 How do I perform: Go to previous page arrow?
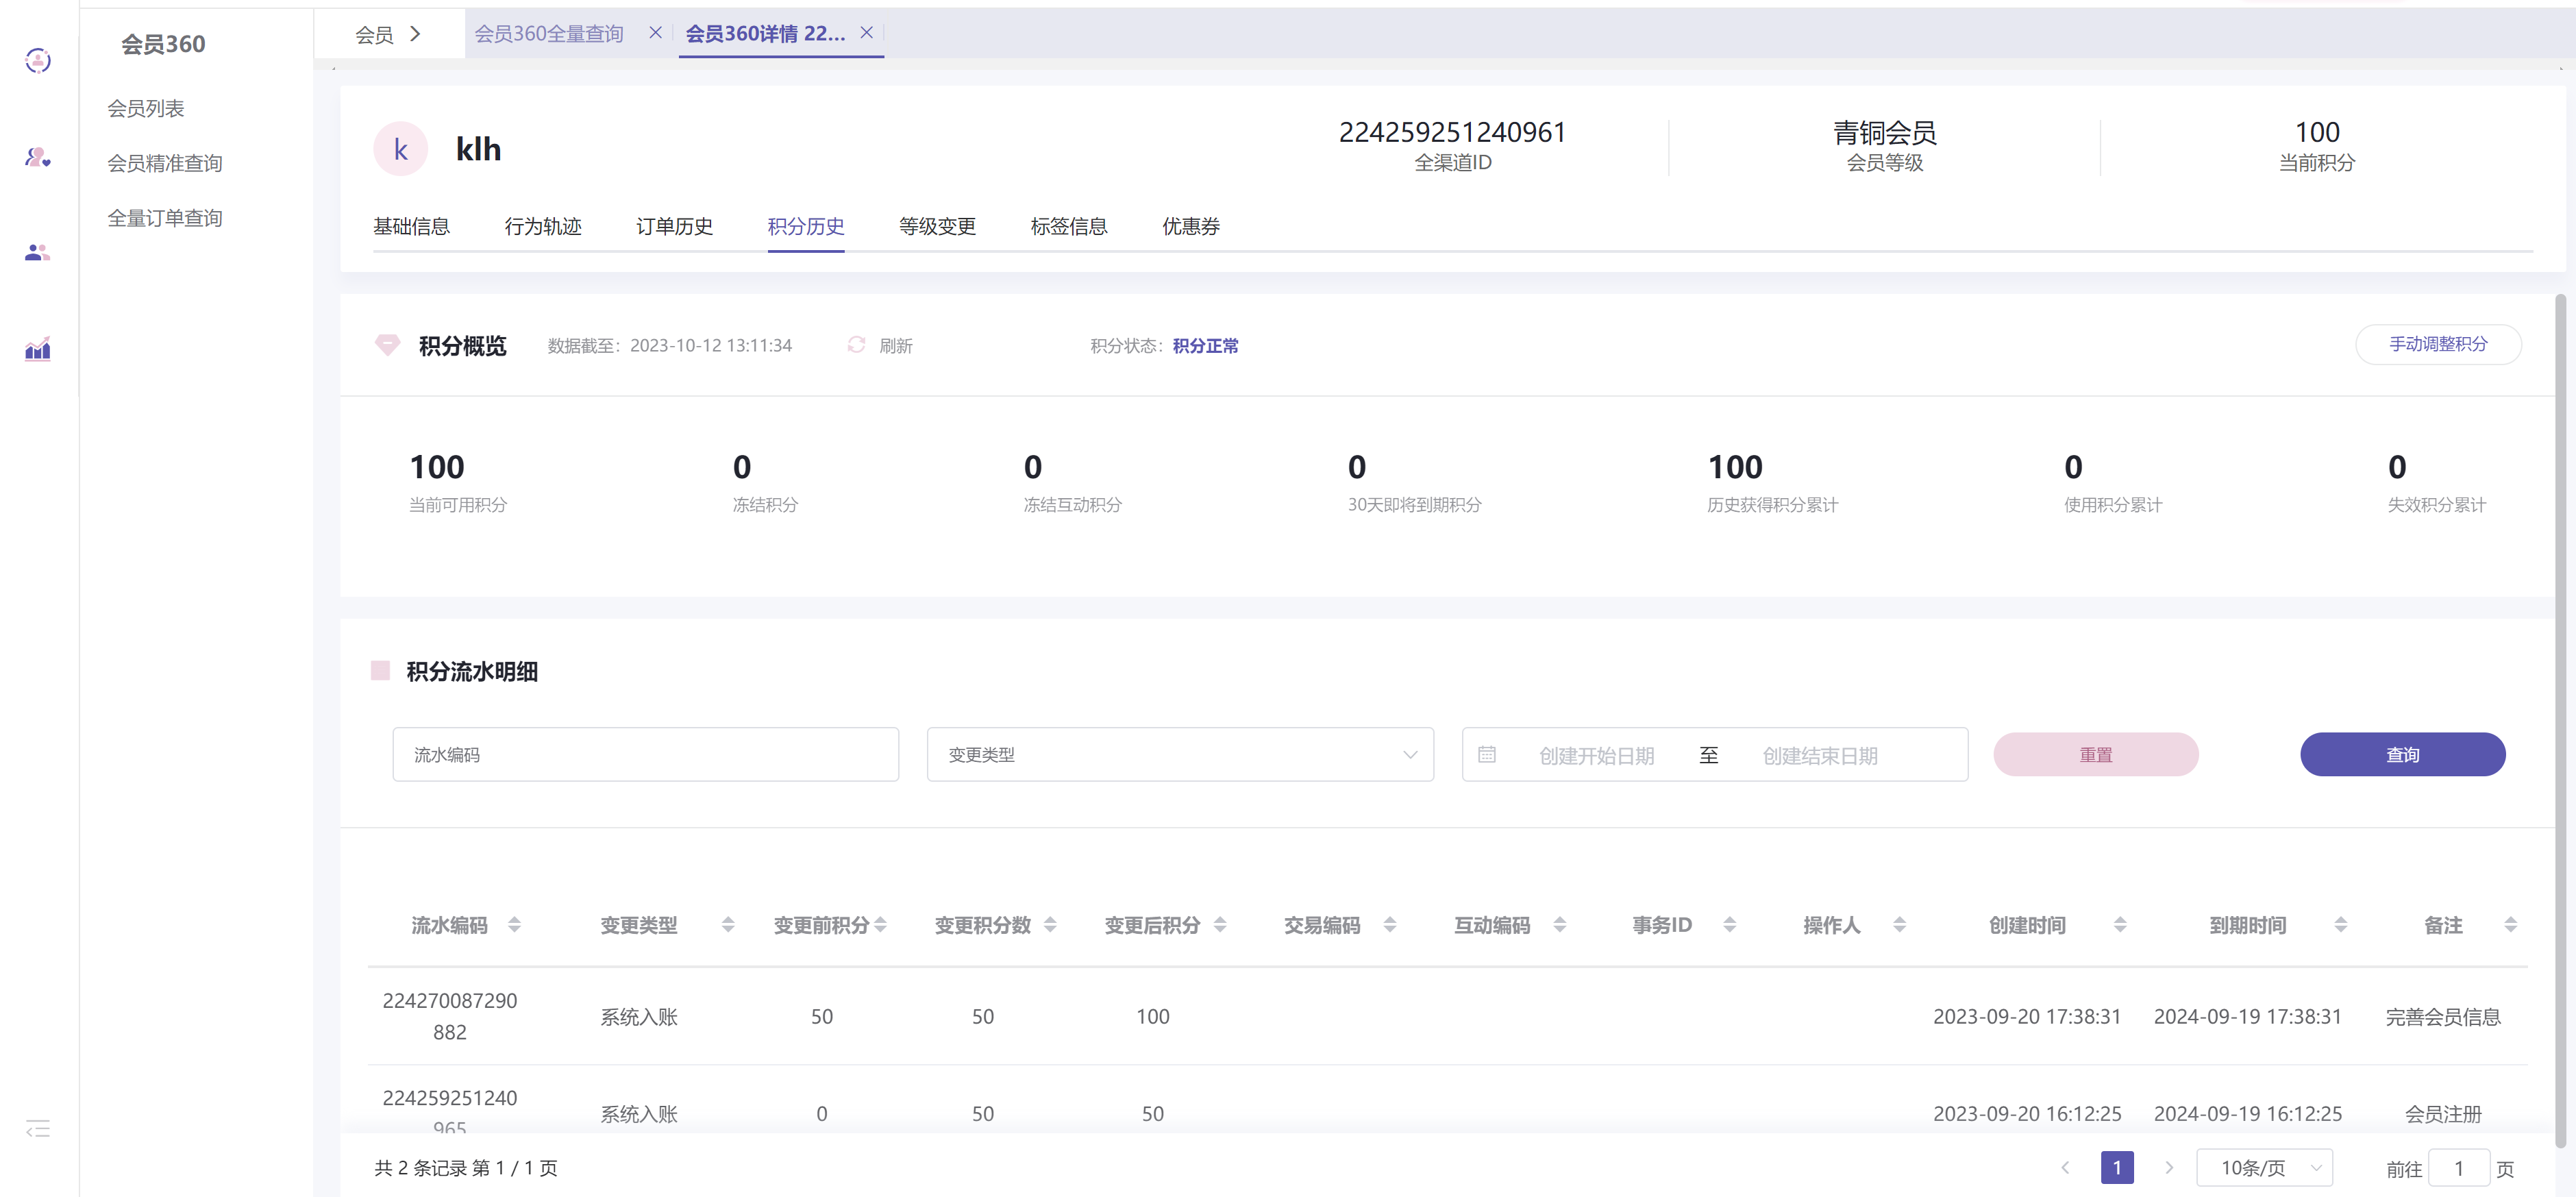pyautogui.click(x=2065, y=1168)
